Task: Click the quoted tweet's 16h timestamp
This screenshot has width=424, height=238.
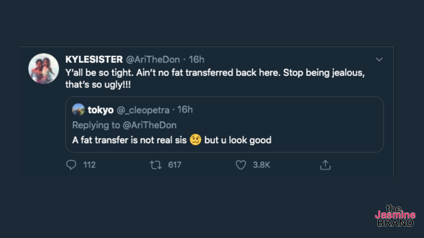Action: point(185,109)
